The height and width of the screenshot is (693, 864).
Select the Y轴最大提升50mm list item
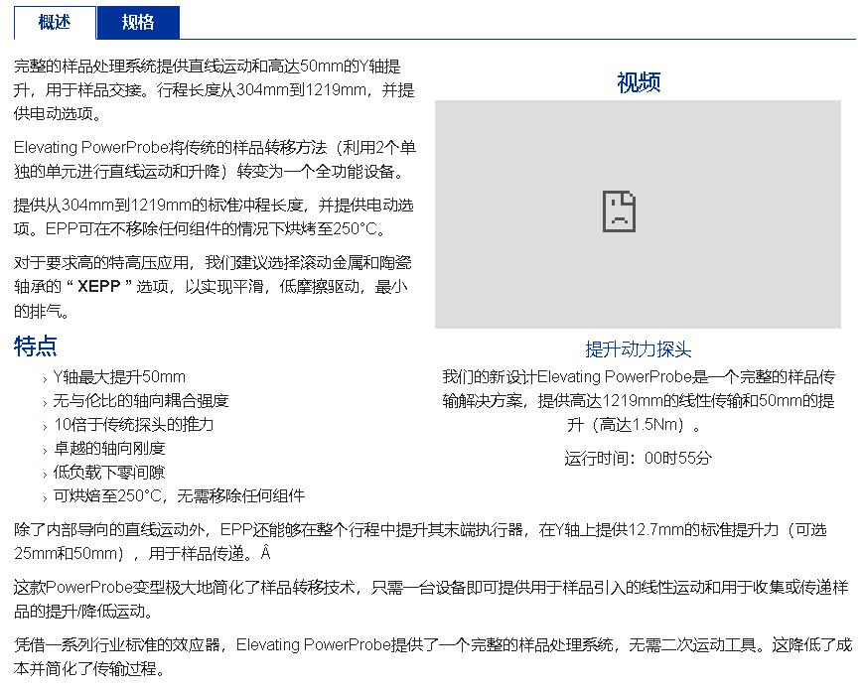(119, 377)
